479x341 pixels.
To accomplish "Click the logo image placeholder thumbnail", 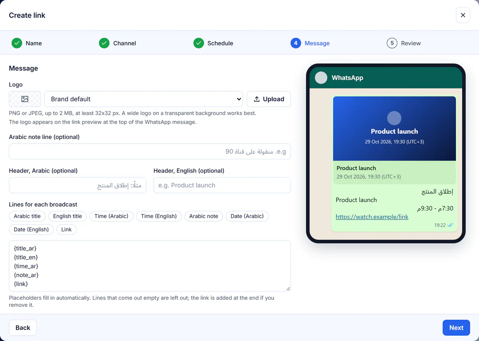I will point(25,99).
